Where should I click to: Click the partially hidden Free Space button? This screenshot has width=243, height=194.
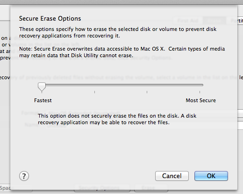click(x=15, y=188)
